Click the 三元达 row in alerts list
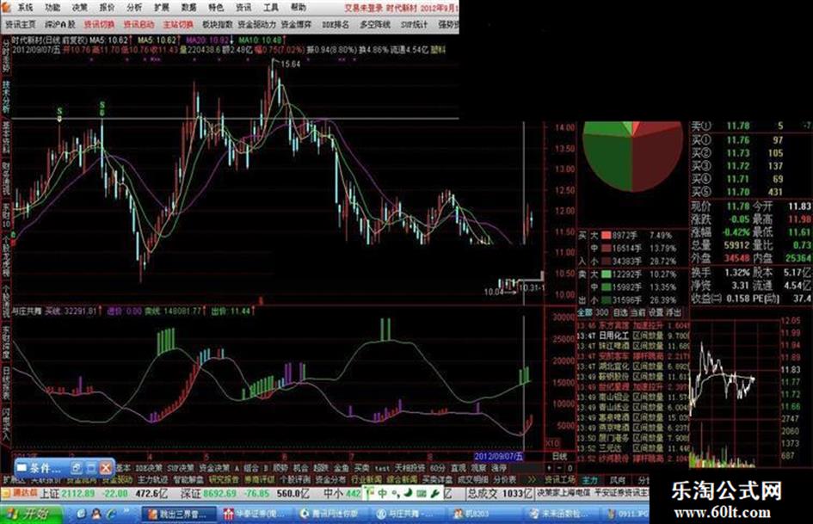Image resolution: width=813 pixels, height=524 pixels. (633, 448)
